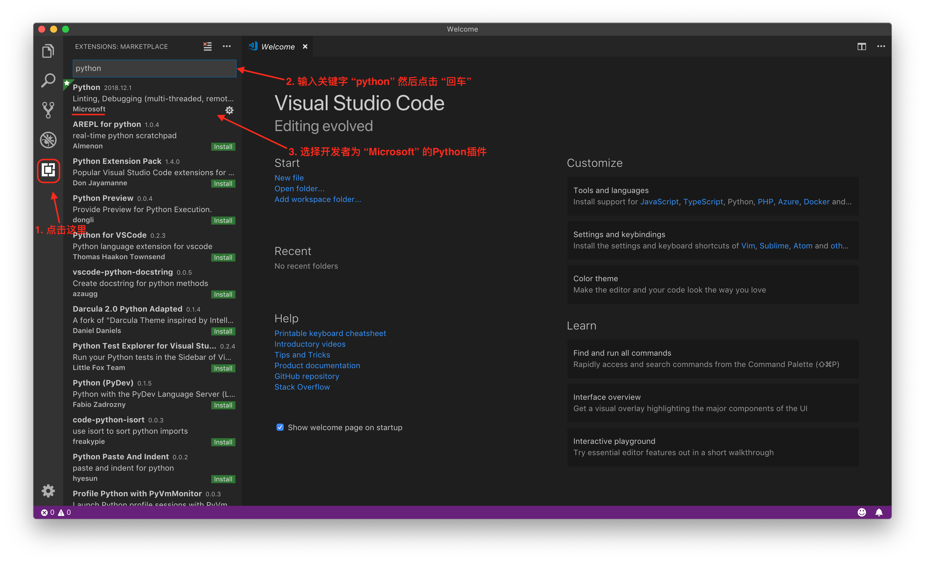This screenshot has width=925, height=563.
Task: Open editor more actions ellipsis menu
Action: (881, 46)
